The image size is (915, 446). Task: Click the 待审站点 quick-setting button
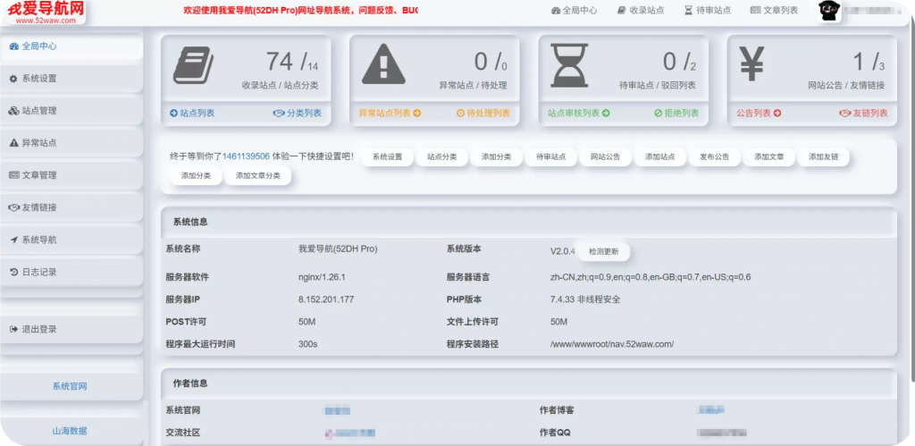[x=550, y=157]
